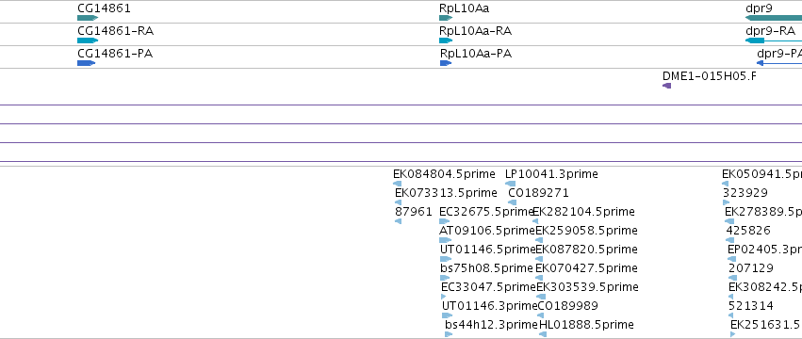Click the CG14861-PA protein glyph
The width and height of the screenshot is (802, 339).
(87, 63)
